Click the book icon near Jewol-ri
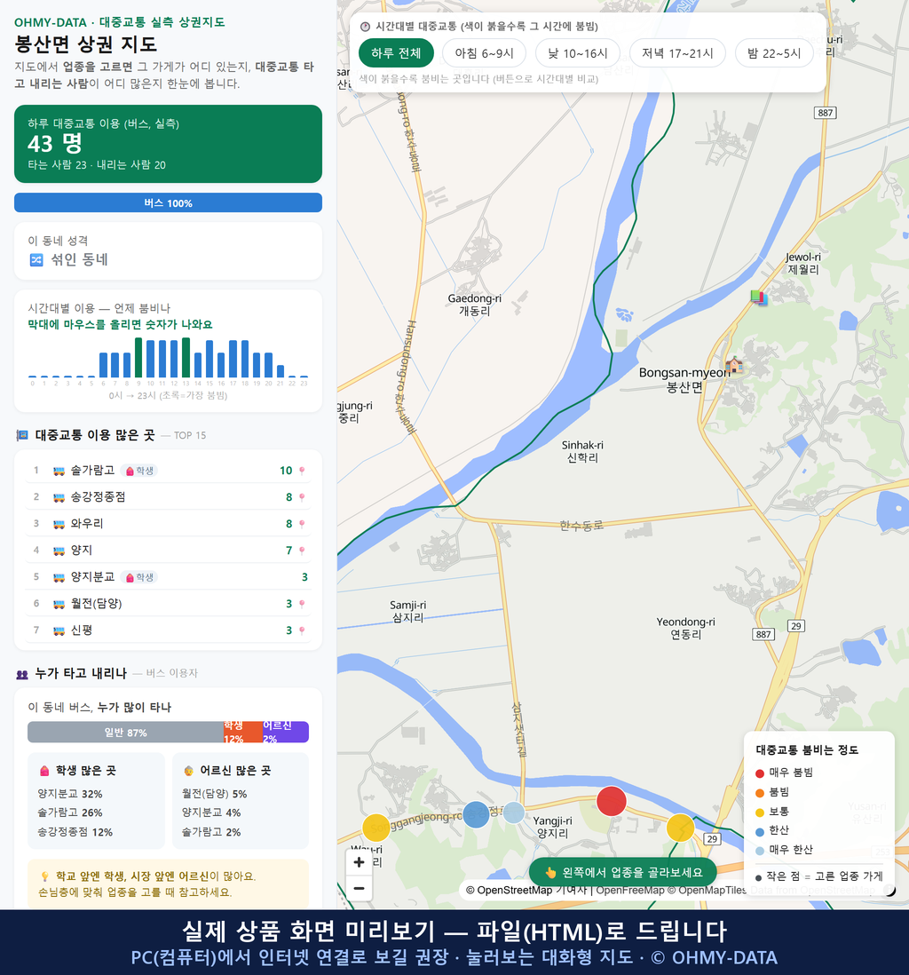The height and width of the screenshot is (975, 909). pos(759,297)
